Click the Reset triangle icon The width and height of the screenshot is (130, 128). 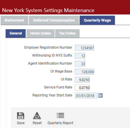[x=37, y=116]
